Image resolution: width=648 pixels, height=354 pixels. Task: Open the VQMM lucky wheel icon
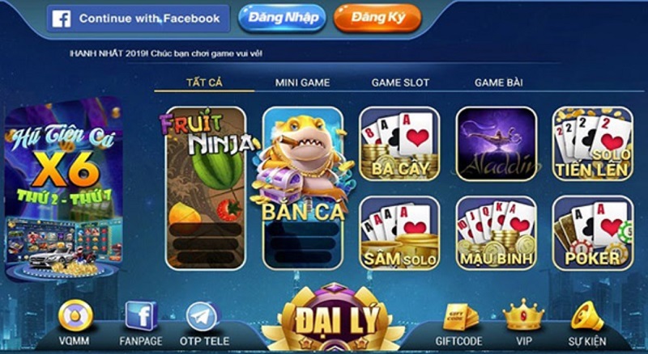click(x=75, y=317)
